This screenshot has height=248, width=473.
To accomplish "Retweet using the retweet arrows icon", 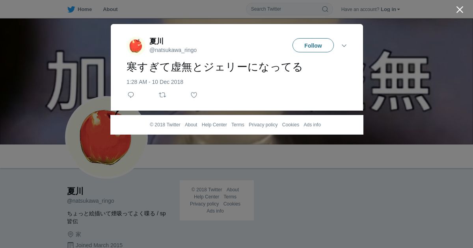I will click(x=162, y=95).
